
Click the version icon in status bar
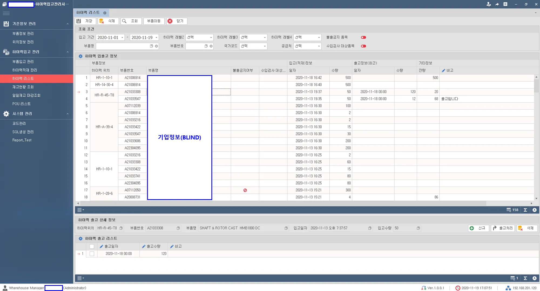coord(424,288)
